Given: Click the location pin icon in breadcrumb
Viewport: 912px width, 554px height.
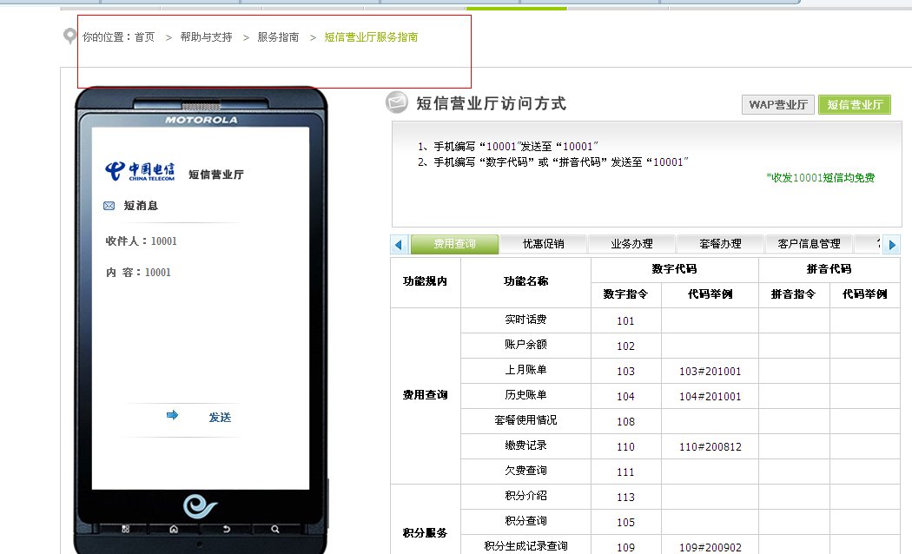Looking at the screenshot, I should coord(69,36).
